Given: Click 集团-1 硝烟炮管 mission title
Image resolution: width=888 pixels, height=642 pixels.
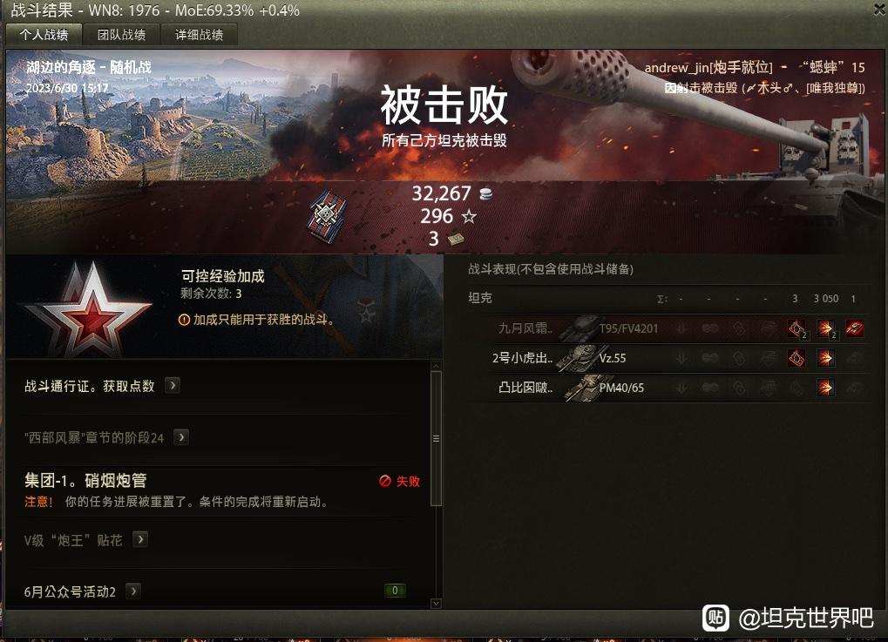Looking at the screenshot, I should coord(85,481).
